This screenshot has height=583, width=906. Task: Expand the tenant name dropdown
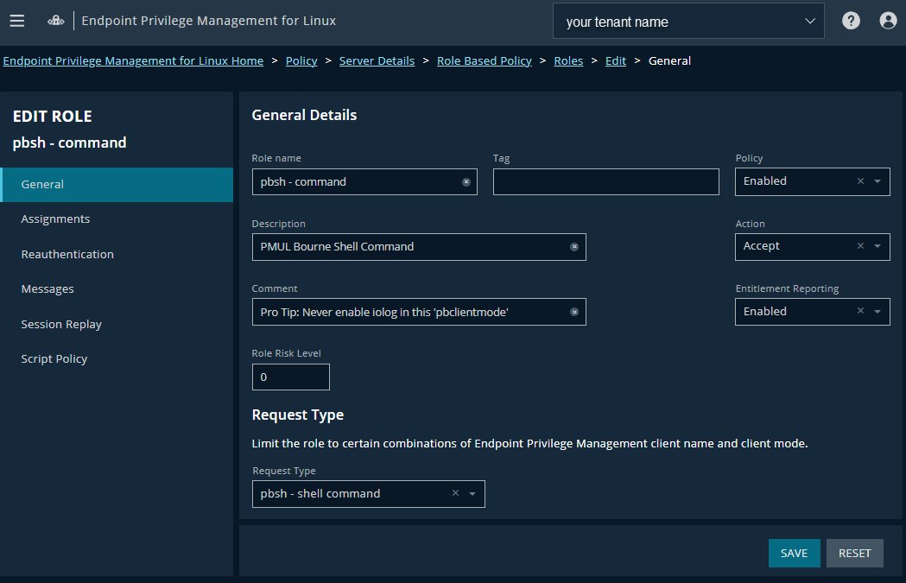(x=810, y=22)
